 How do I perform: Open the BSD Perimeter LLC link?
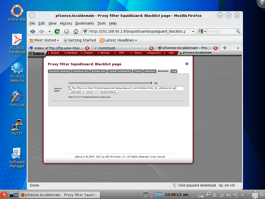(x=116, y=157)
